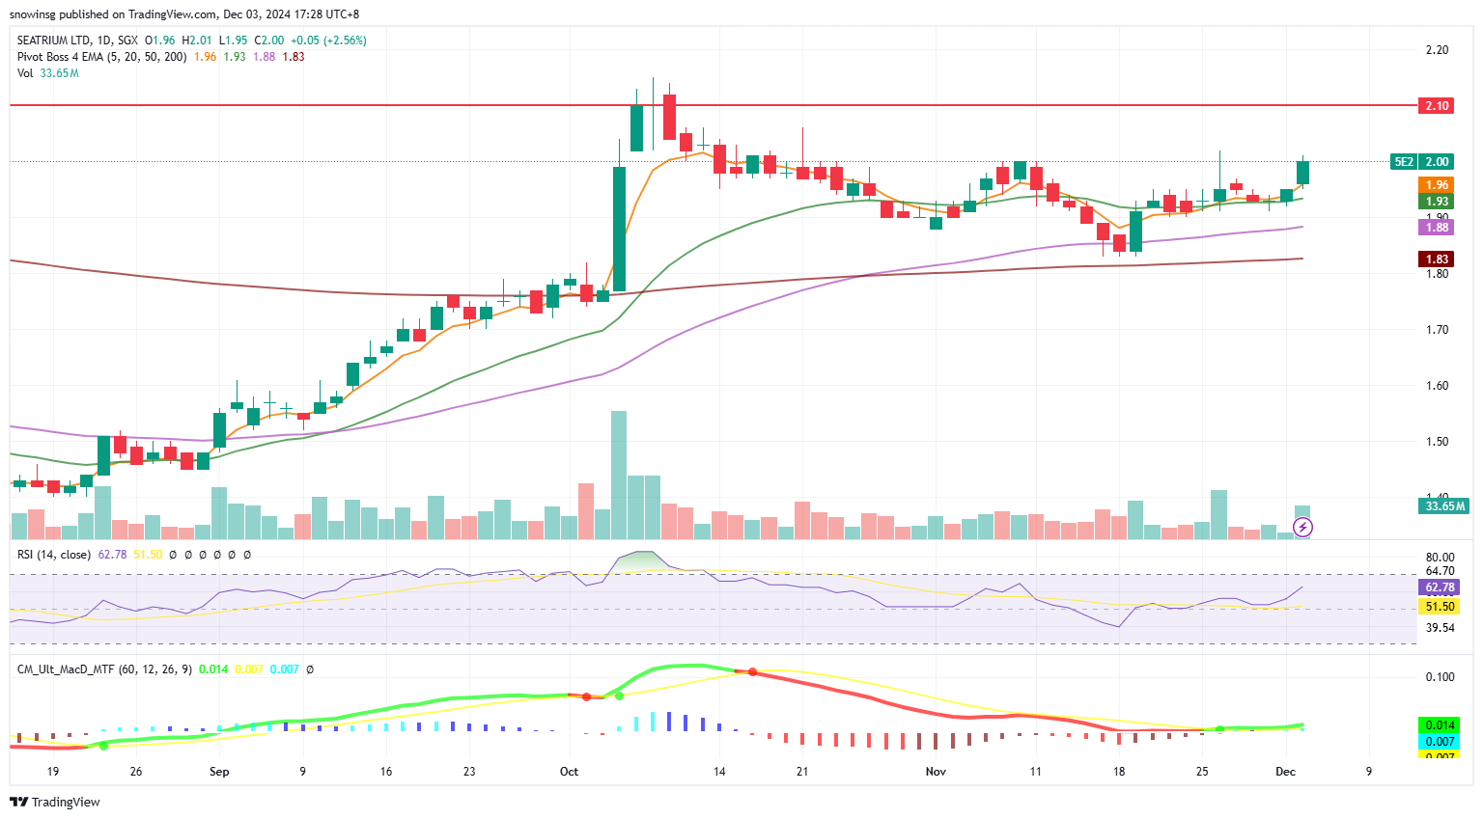Click the H2.01 high value in the legend

coord(197,41)
